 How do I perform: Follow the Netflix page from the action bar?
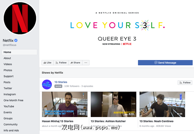point(61,63)
